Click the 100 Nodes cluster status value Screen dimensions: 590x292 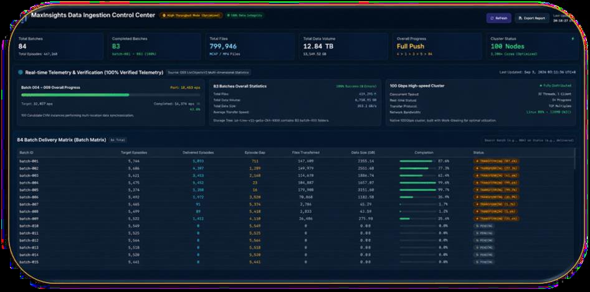pyautogui.click(x=507, y=46)
